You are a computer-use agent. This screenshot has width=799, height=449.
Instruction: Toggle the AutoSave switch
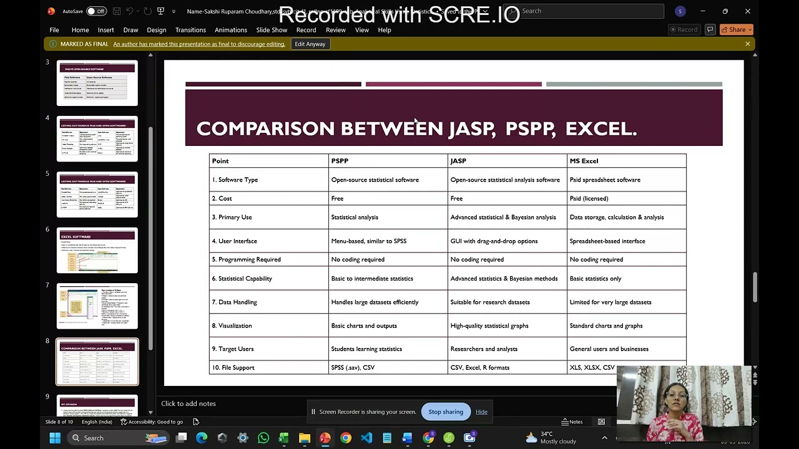pyautogui.click(x=96, y=11)
